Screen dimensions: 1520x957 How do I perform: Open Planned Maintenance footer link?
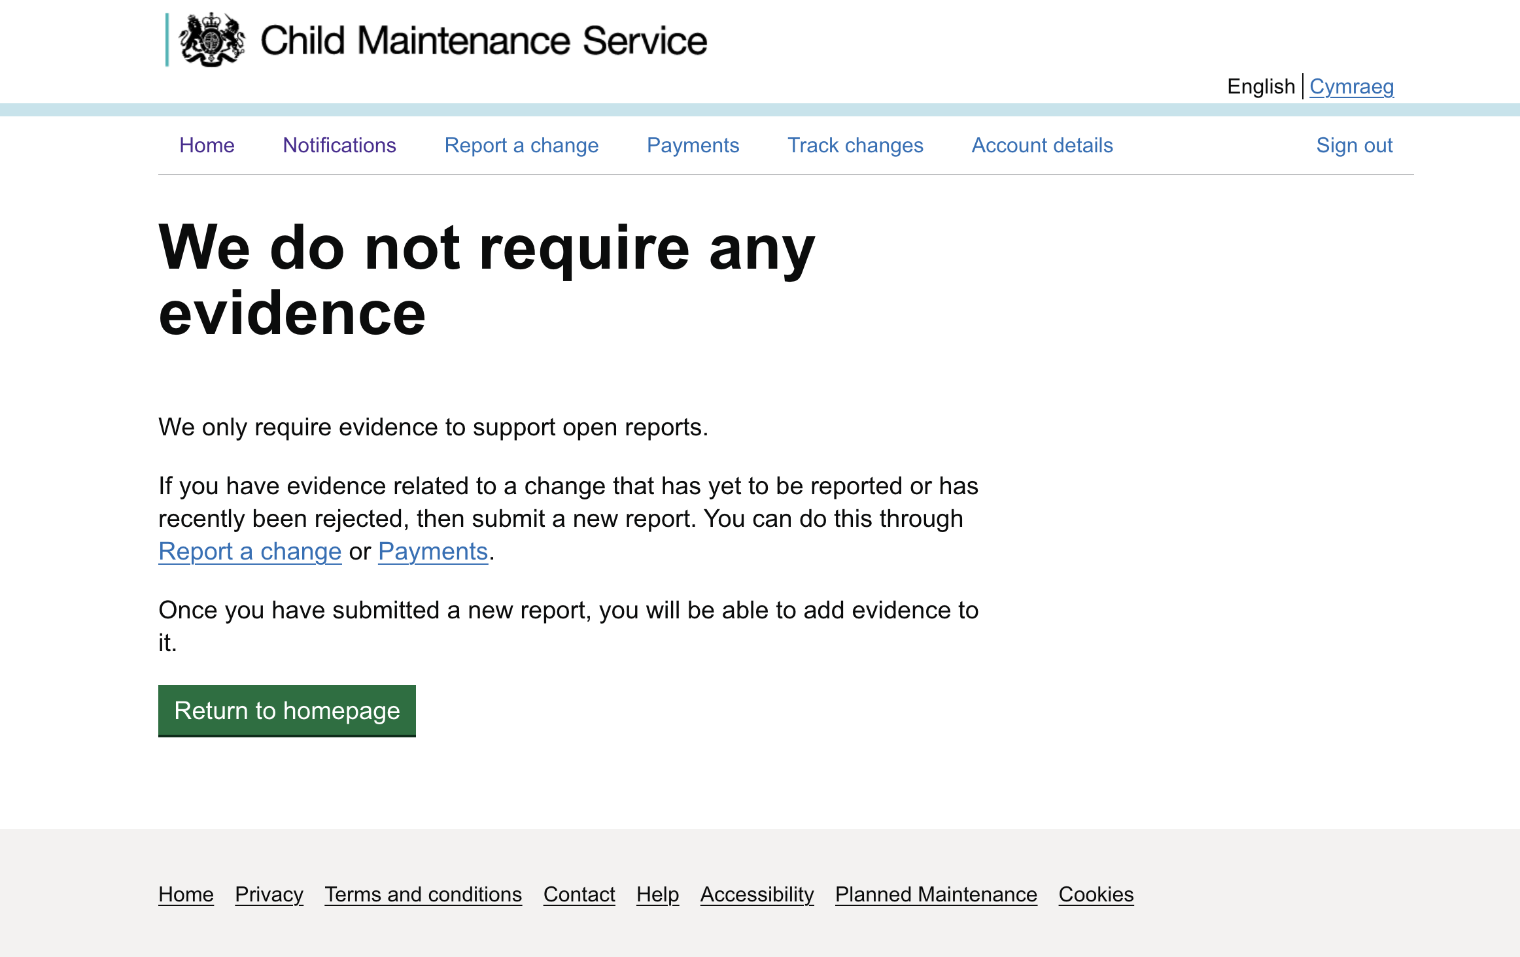(x=936, y=894)
